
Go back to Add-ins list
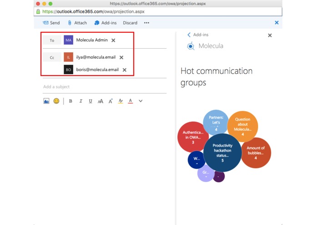(198, 35)
